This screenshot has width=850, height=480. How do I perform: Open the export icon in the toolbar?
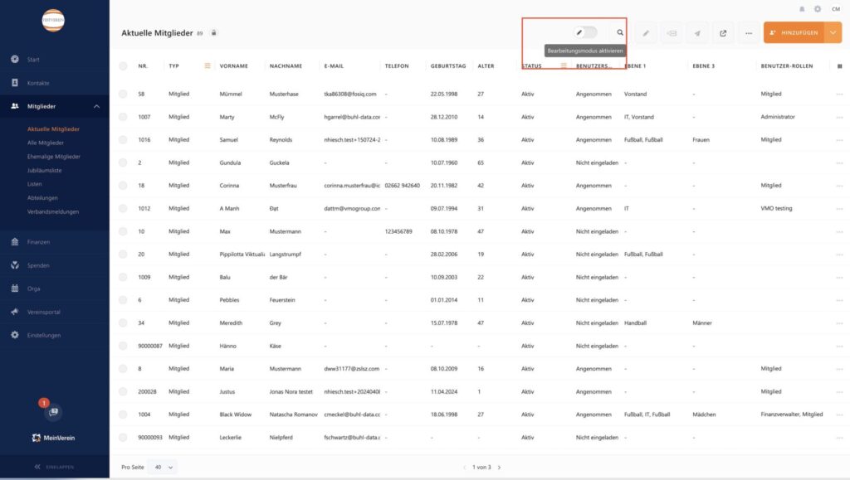[723, 33]
